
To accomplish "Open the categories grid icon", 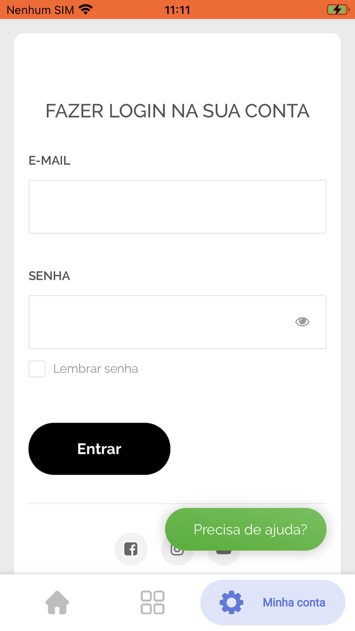I will click(152, 602).
